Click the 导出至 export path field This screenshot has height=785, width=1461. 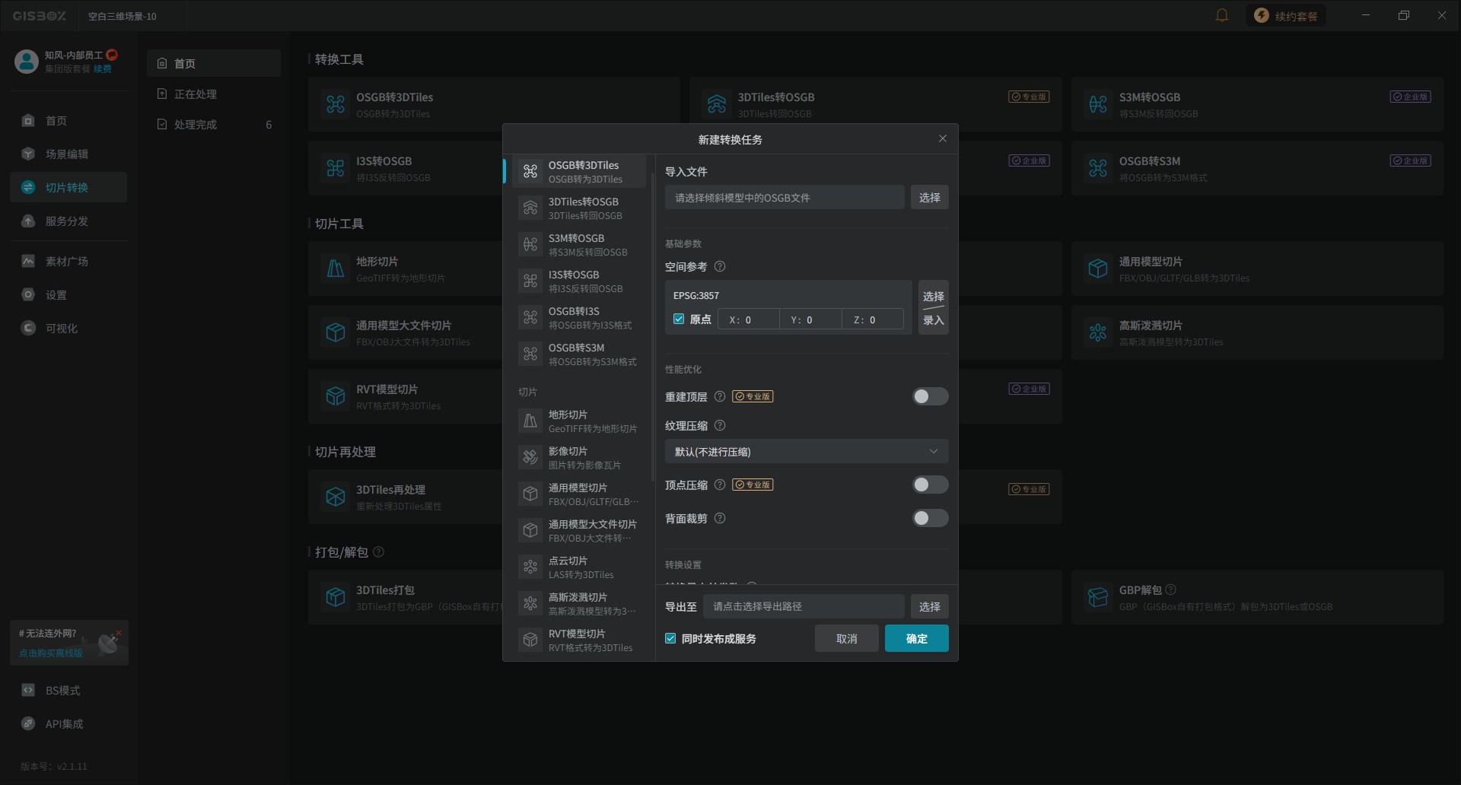tap(803, 607)
